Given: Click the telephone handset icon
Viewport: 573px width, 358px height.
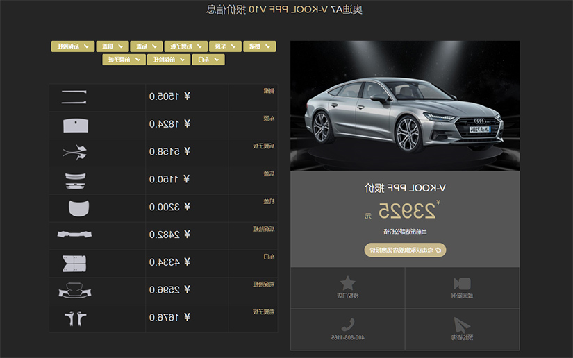Looking at the screenshot, I should (x=347, y=325).
